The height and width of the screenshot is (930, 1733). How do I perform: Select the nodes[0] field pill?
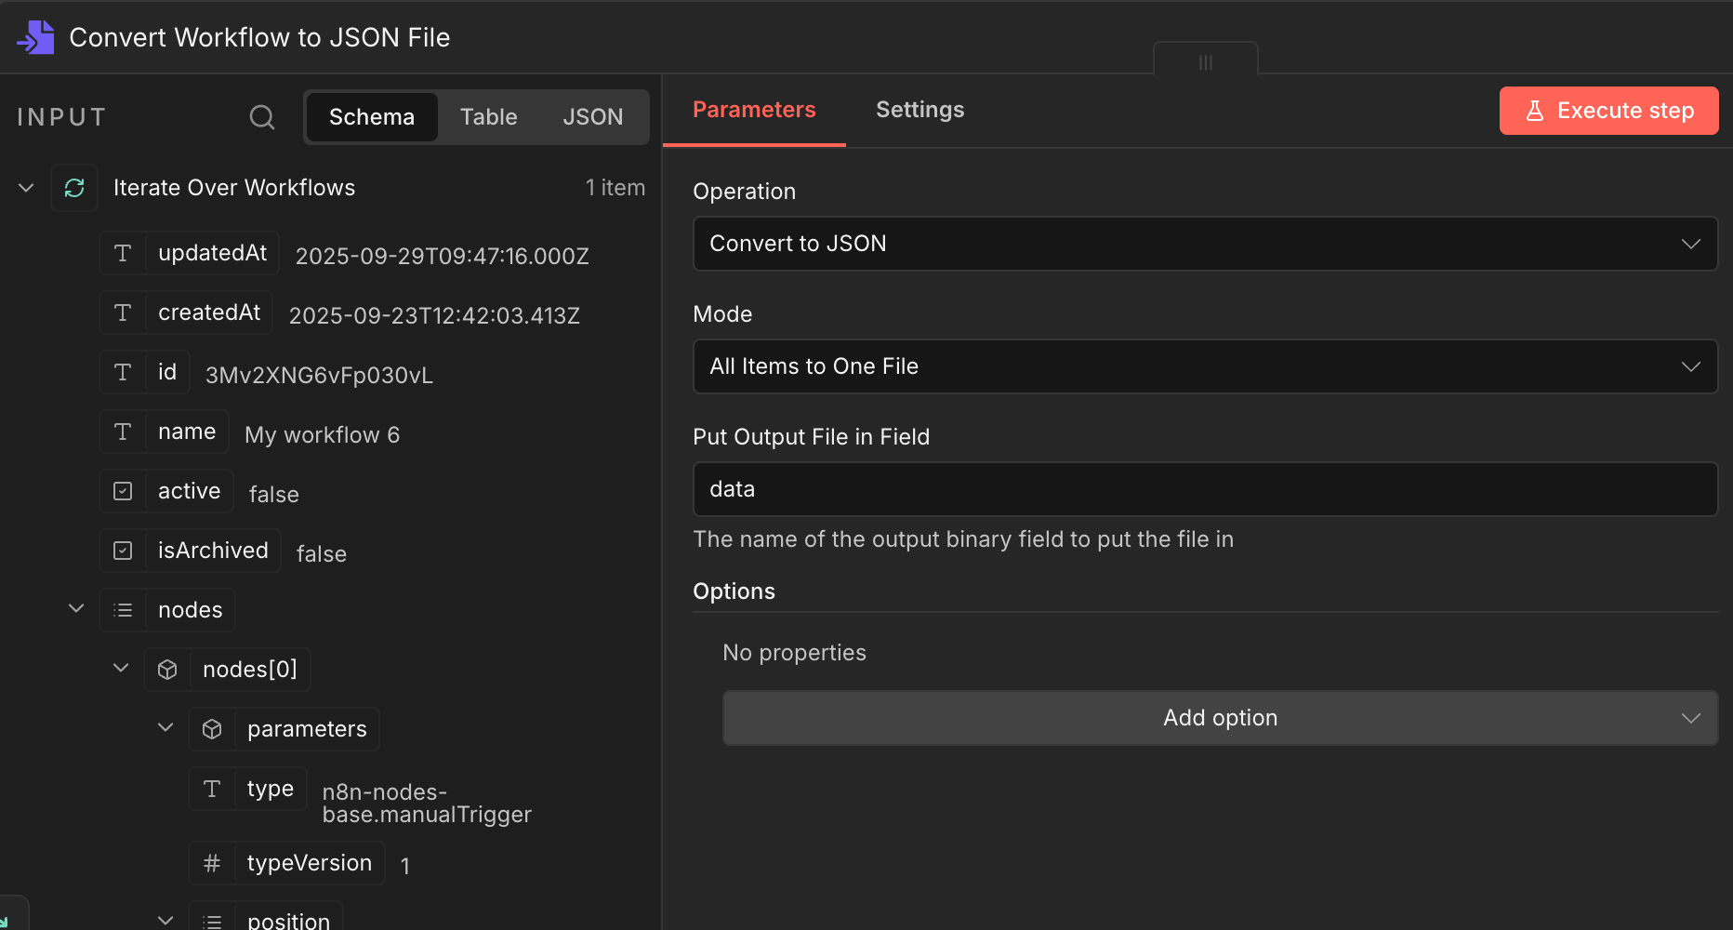pyautogui.click(x=228, y=670)
